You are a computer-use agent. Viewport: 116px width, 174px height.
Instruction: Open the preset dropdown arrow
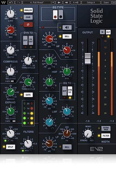pos(53,2)
